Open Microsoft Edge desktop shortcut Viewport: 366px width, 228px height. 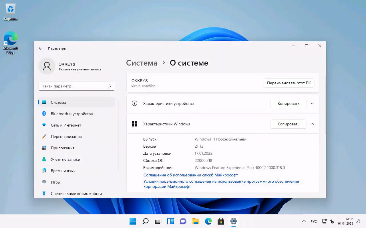point(11,43)
